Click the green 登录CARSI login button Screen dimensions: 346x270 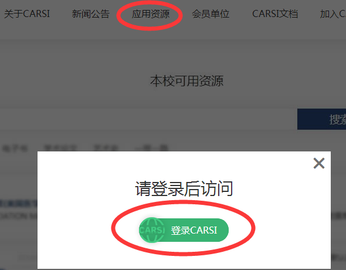click(184, 230)
